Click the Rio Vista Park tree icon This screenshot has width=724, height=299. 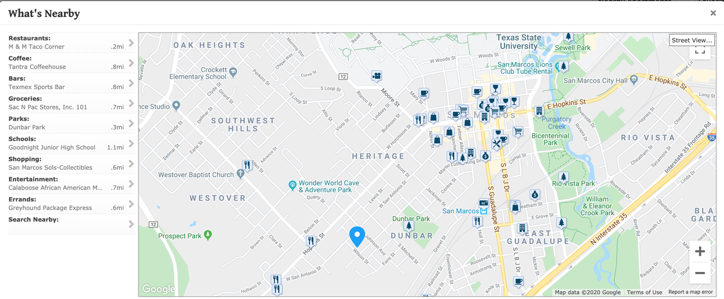[x=563, y=177]
